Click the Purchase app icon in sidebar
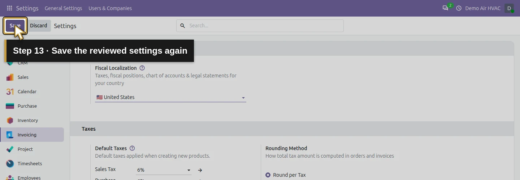Viewport: 520px width, 180px height. coord(10,106)
